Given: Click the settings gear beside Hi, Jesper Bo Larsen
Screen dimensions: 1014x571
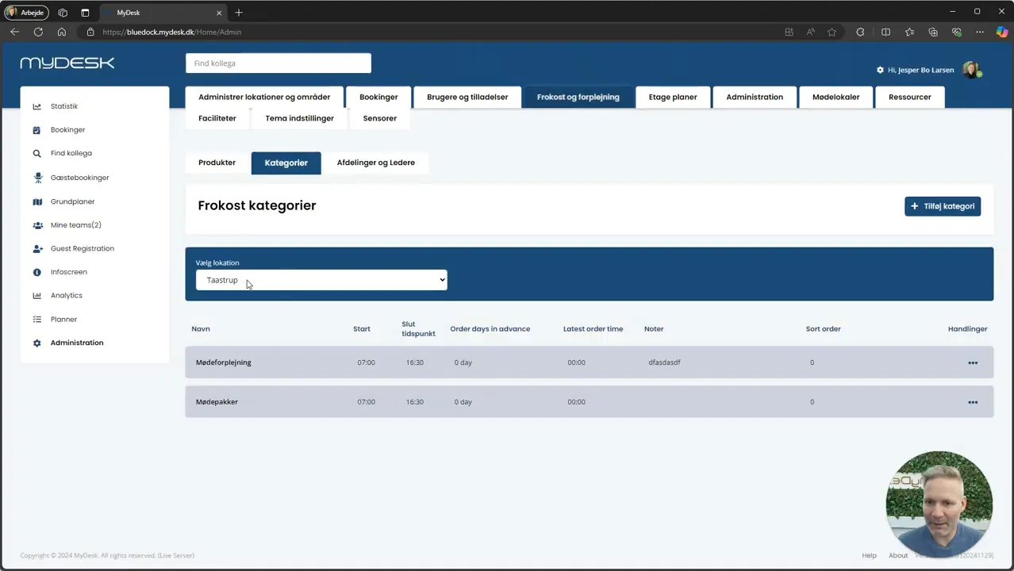Looking at the screenshot, I should click(880, 70).
